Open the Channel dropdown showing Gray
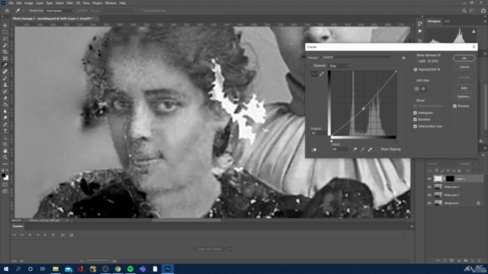 [339, 66]
